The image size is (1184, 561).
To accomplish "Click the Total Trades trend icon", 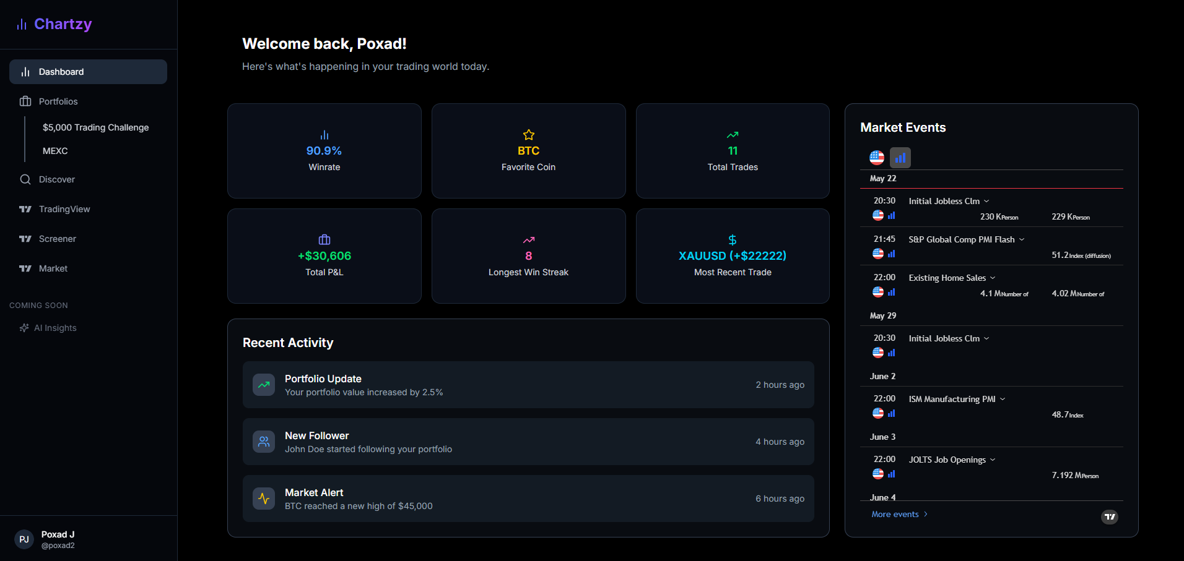I will [x=733, y=135].
